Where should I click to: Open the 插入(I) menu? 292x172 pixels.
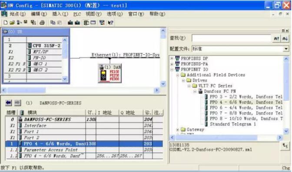60,14
